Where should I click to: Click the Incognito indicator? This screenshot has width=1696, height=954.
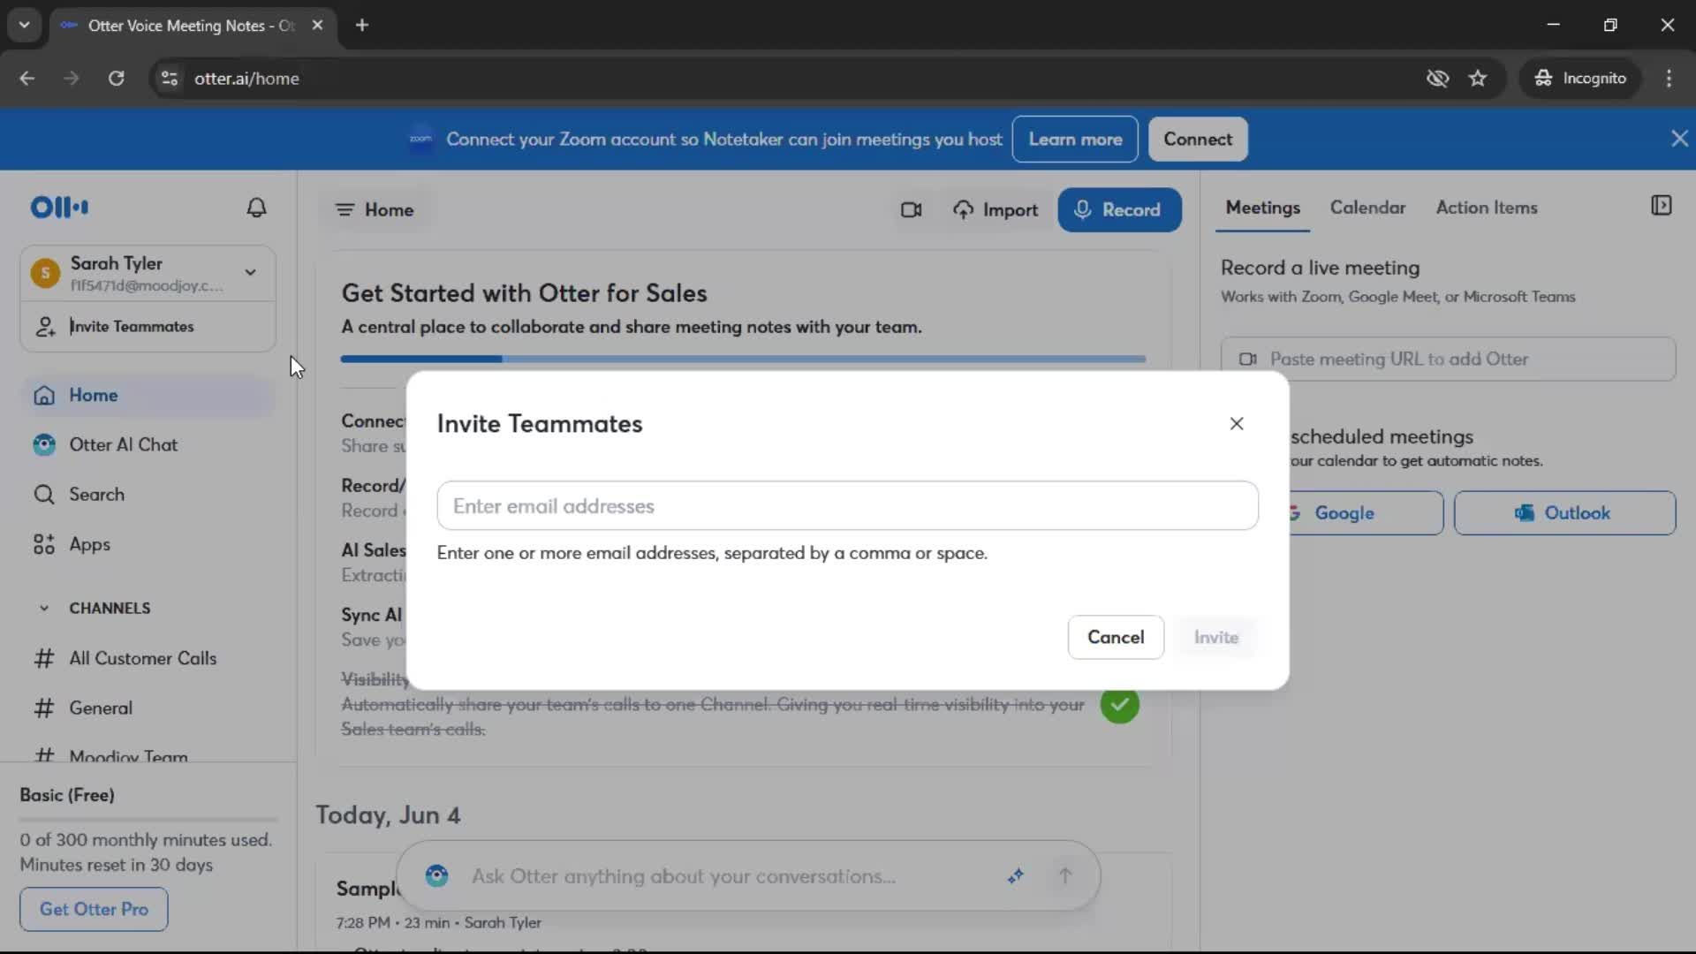click(1580, 79)
